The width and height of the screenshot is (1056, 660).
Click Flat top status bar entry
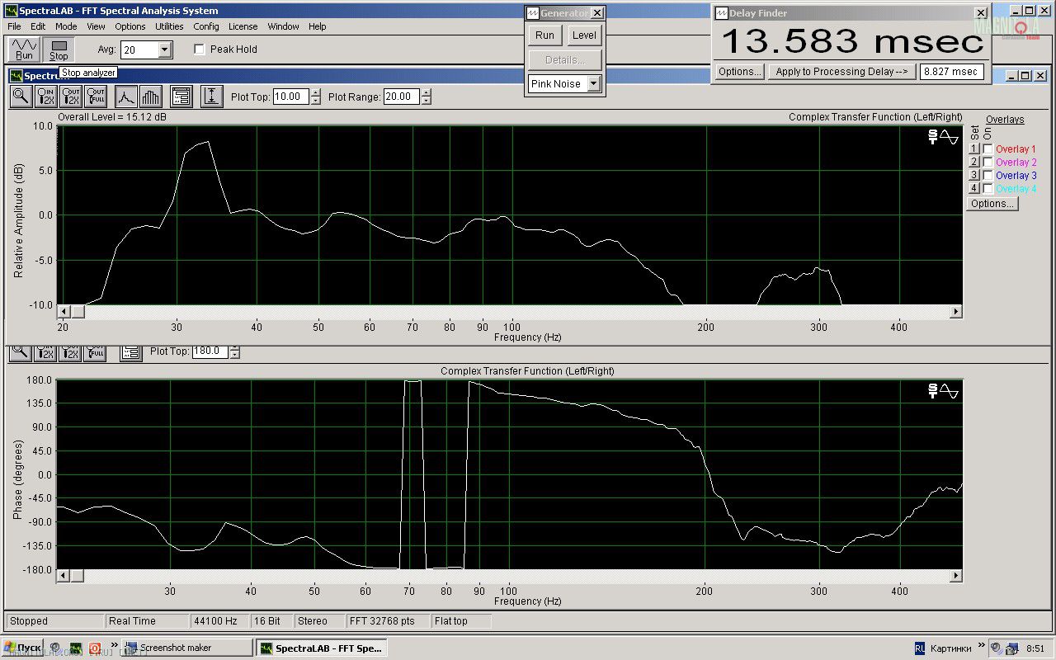(461, 621)
